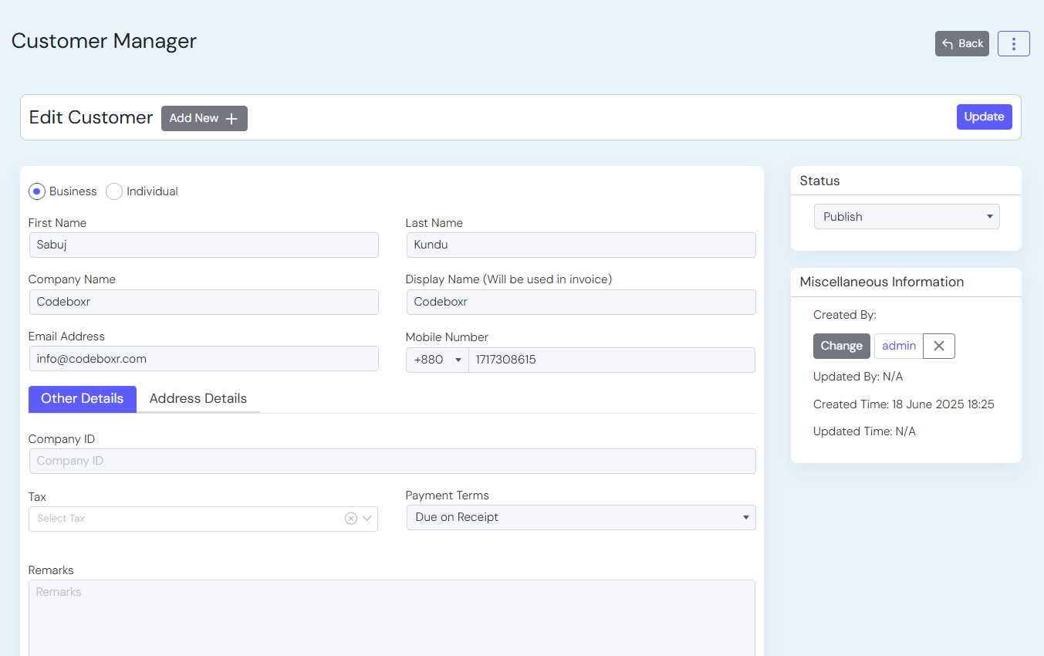1044x656 pixels.
Task: Open the three-dot more options menu
Action: click(x=1013, y=44)
